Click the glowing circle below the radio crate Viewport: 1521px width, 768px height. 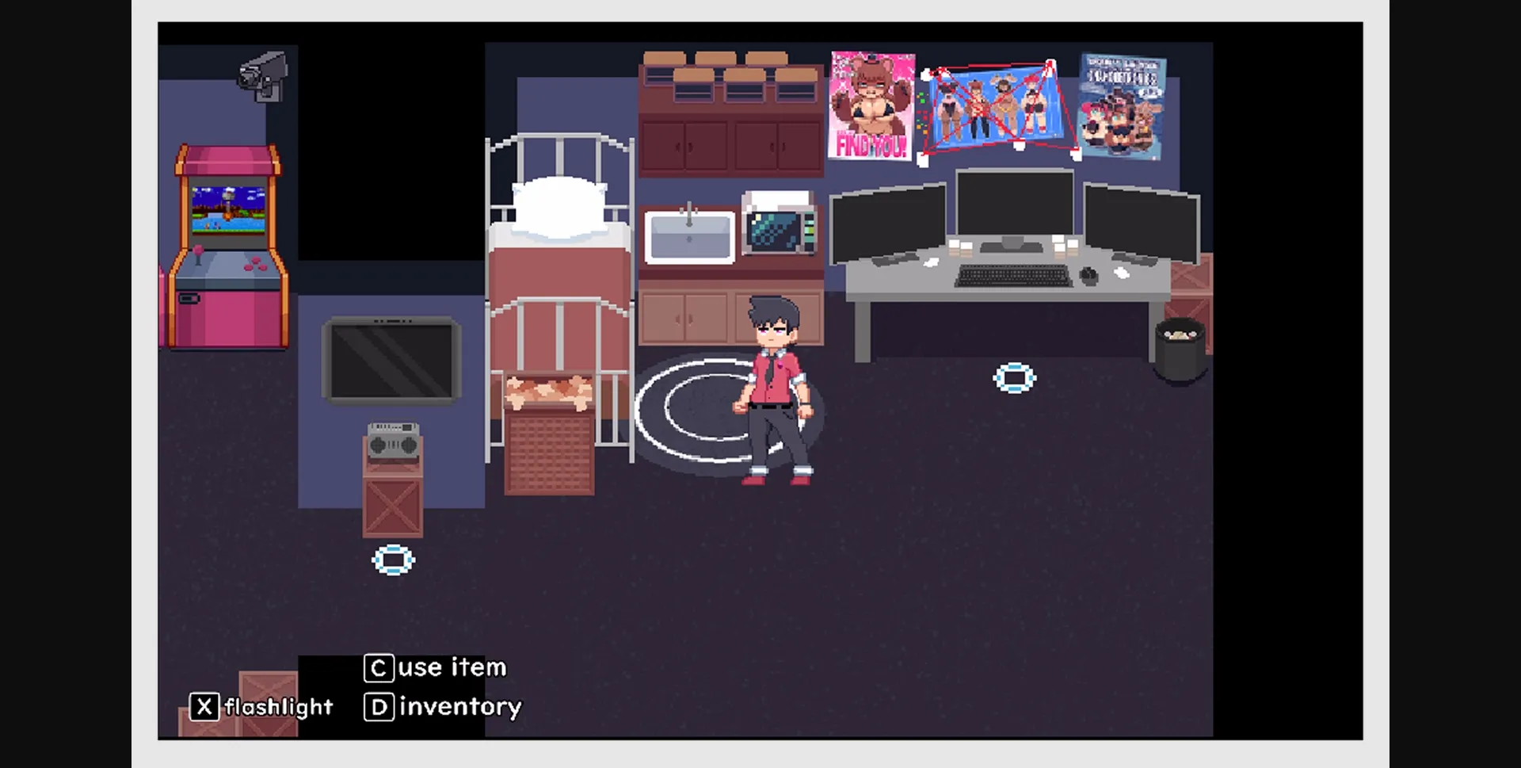coord(394,560)
